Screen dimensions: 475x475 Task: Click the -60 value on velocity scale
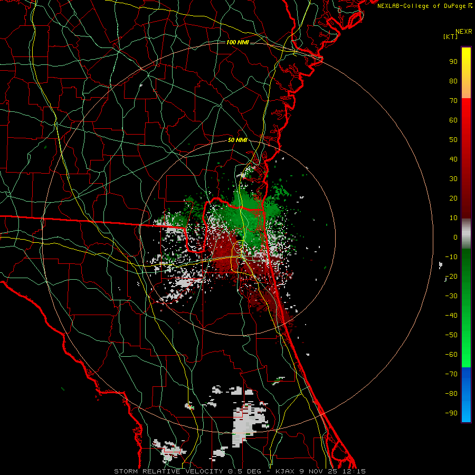coord(451,355)
